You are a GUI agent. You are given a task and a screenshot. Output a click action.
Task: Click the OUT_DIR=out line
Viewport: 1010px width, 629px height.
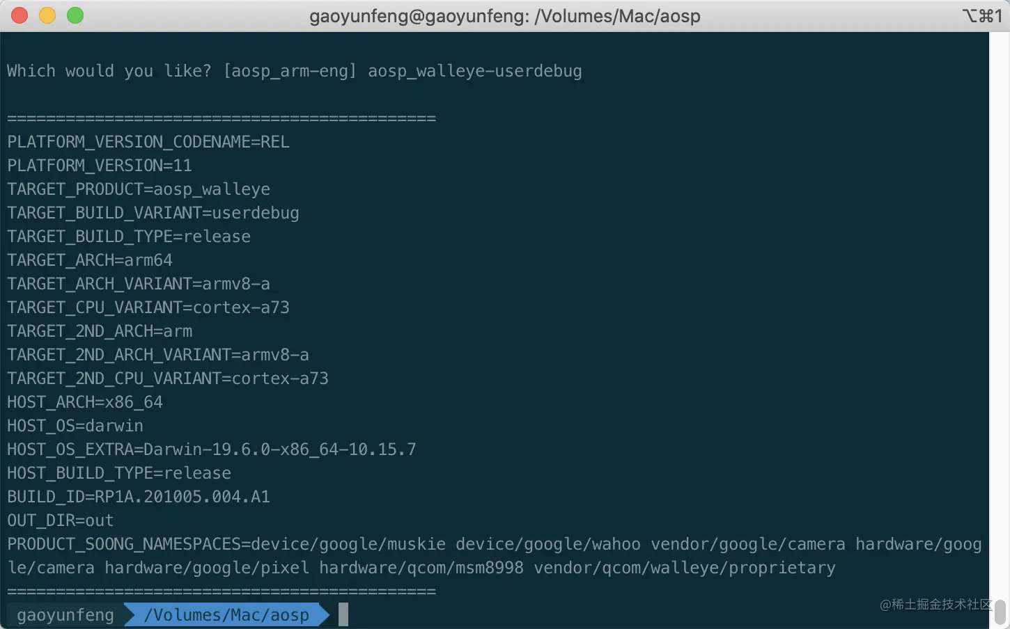61,520
